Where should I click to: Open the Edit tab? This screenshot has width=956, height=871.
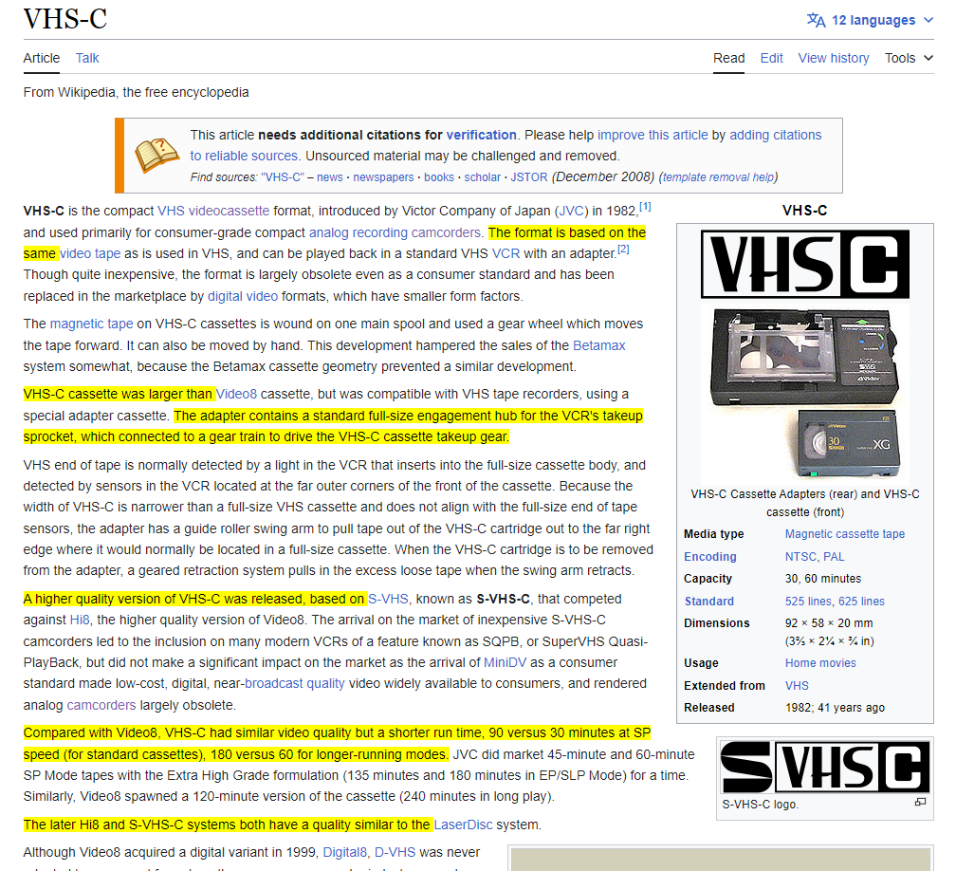[771, 58]
